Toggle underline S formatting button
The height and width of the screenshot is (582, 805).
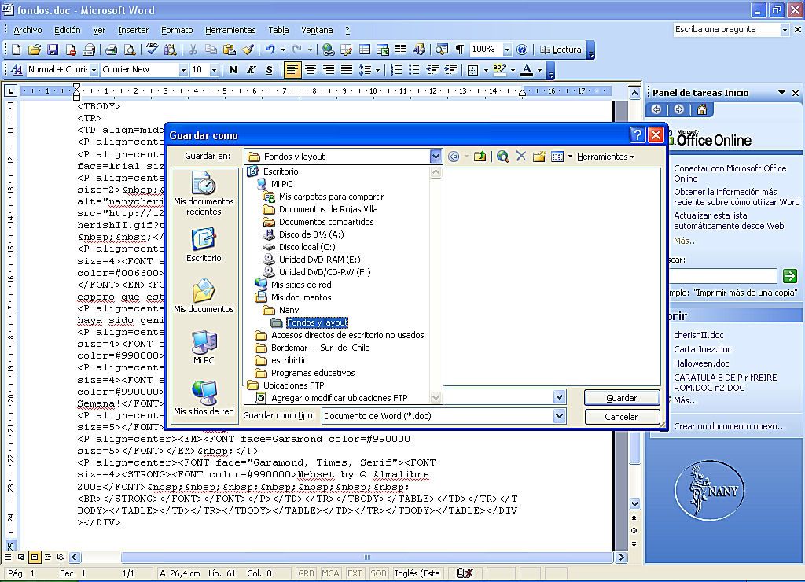270,70
